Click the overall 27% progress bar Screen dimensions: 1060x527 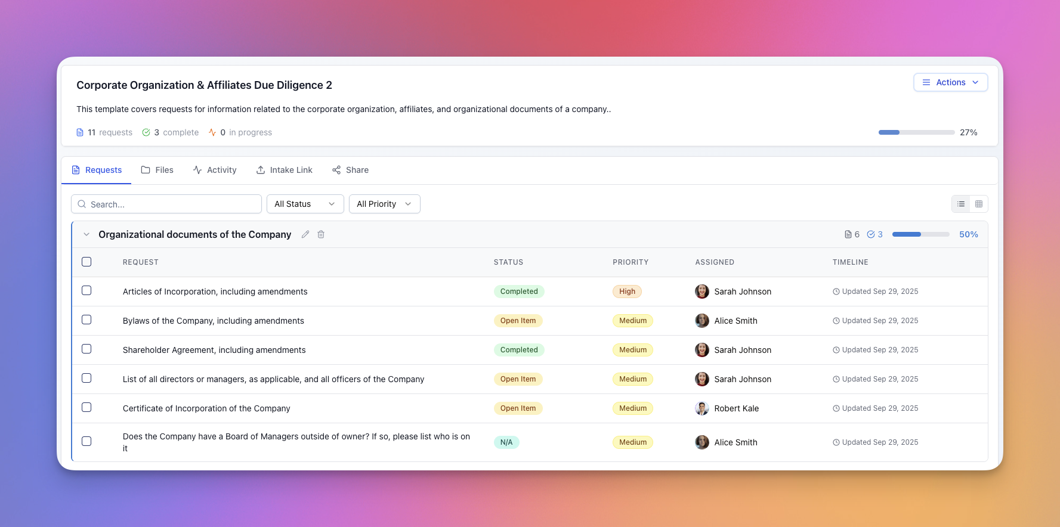point(916,132)
